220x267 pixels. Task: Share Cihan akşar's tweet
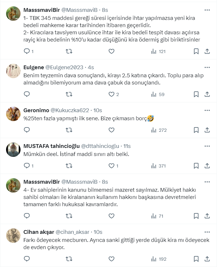tap(207, 259)
